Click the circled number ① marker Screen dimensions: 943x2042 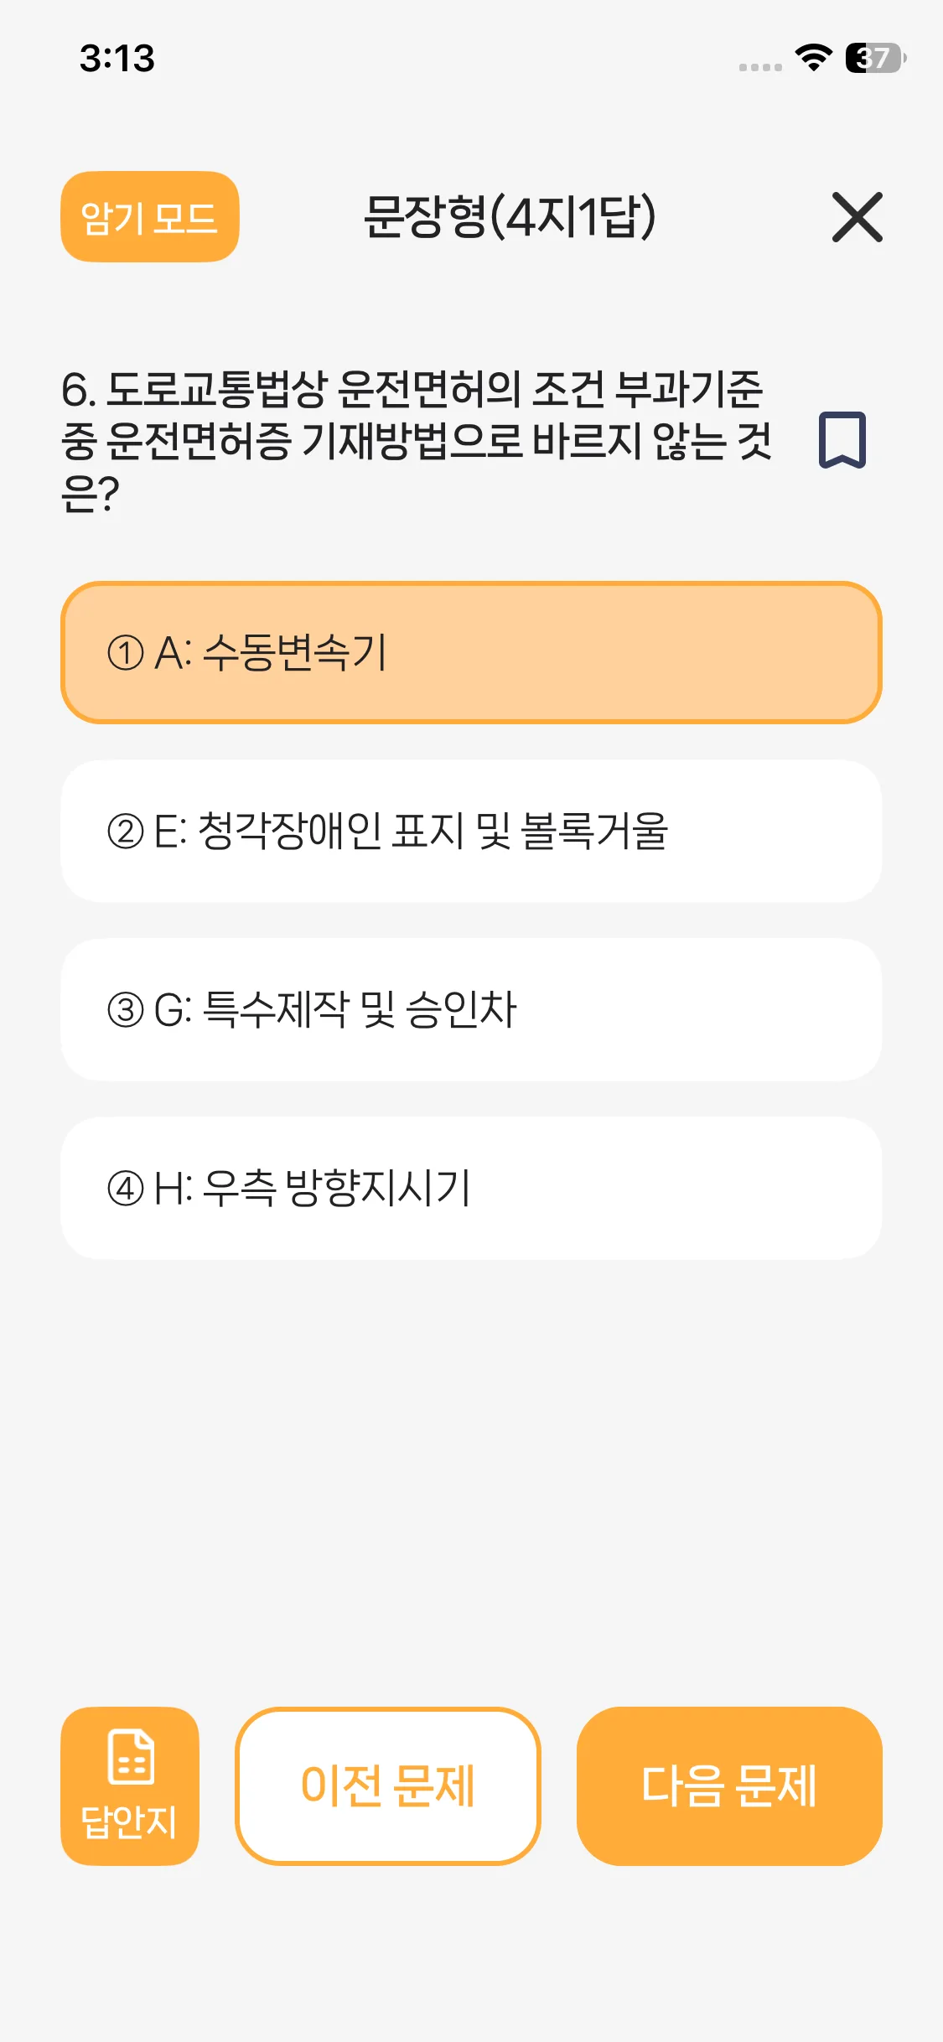coord(126,653)
